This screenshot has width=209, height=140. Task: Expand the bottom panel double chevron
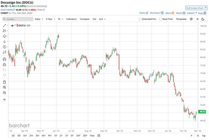[191, 136]
